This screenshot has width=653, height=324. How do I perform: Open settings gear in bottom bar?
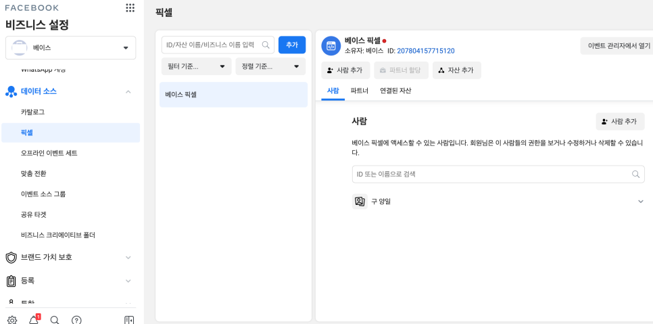[12, 320]
